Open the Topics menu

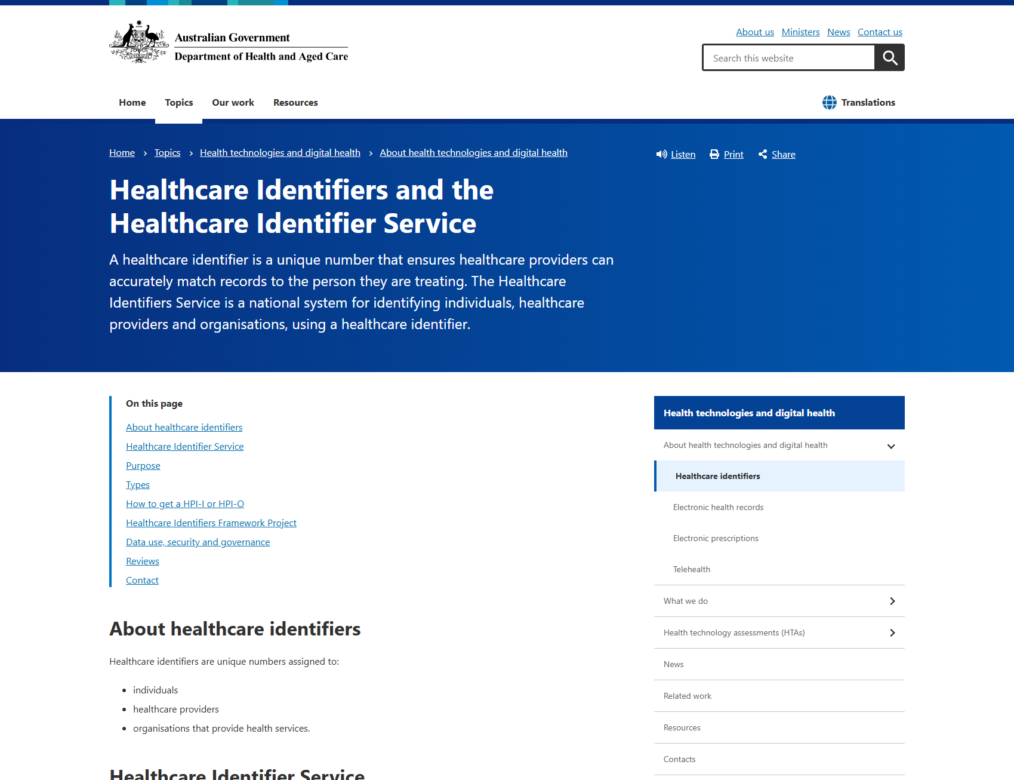coord(178,102)
